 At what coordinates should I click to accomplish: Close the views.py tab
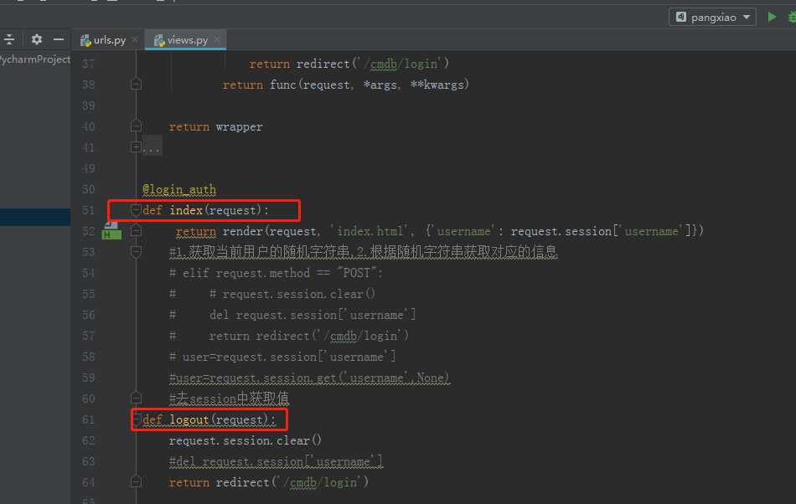tap(217, 39)
